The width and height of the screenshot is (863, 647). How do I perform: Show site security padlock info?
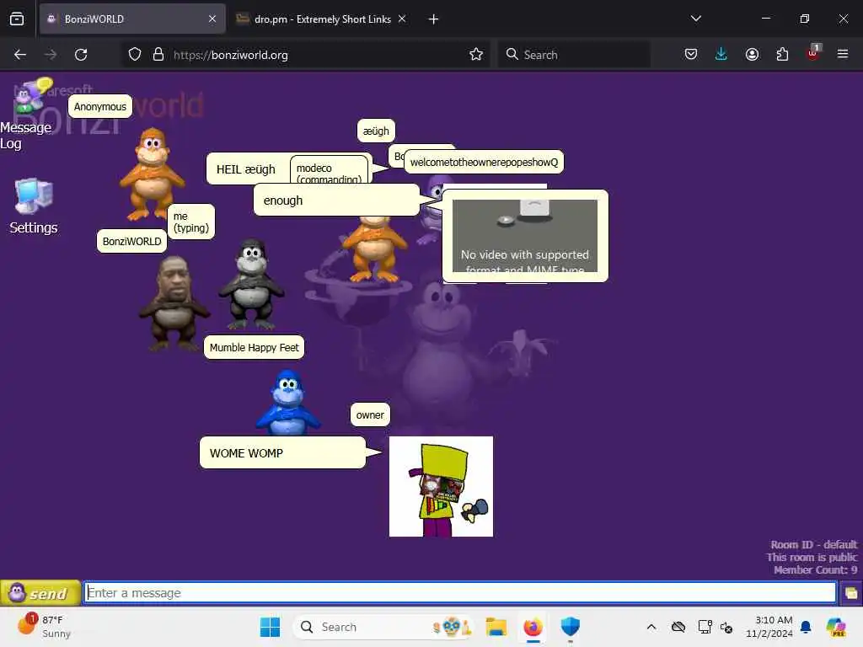pyautogui.click(x=158, y=55)
